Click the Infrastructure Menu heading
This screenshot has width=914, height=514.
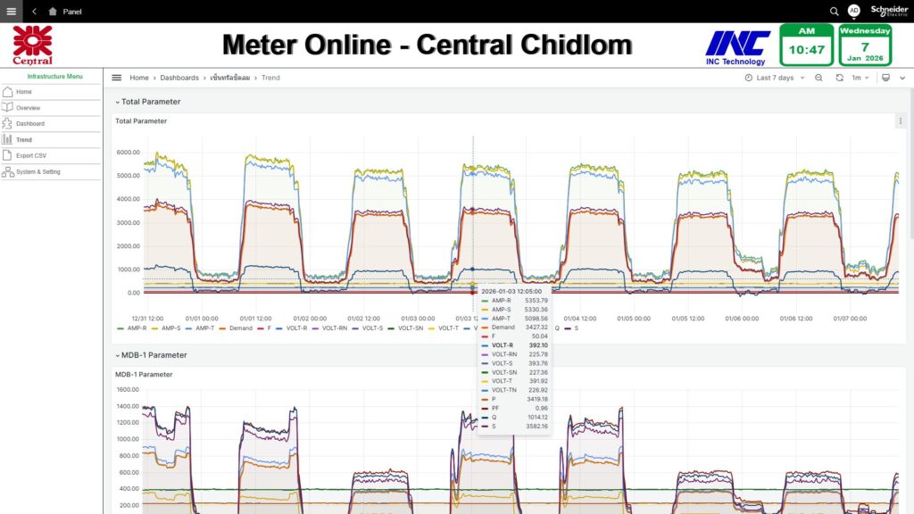[x=54, y=77]
